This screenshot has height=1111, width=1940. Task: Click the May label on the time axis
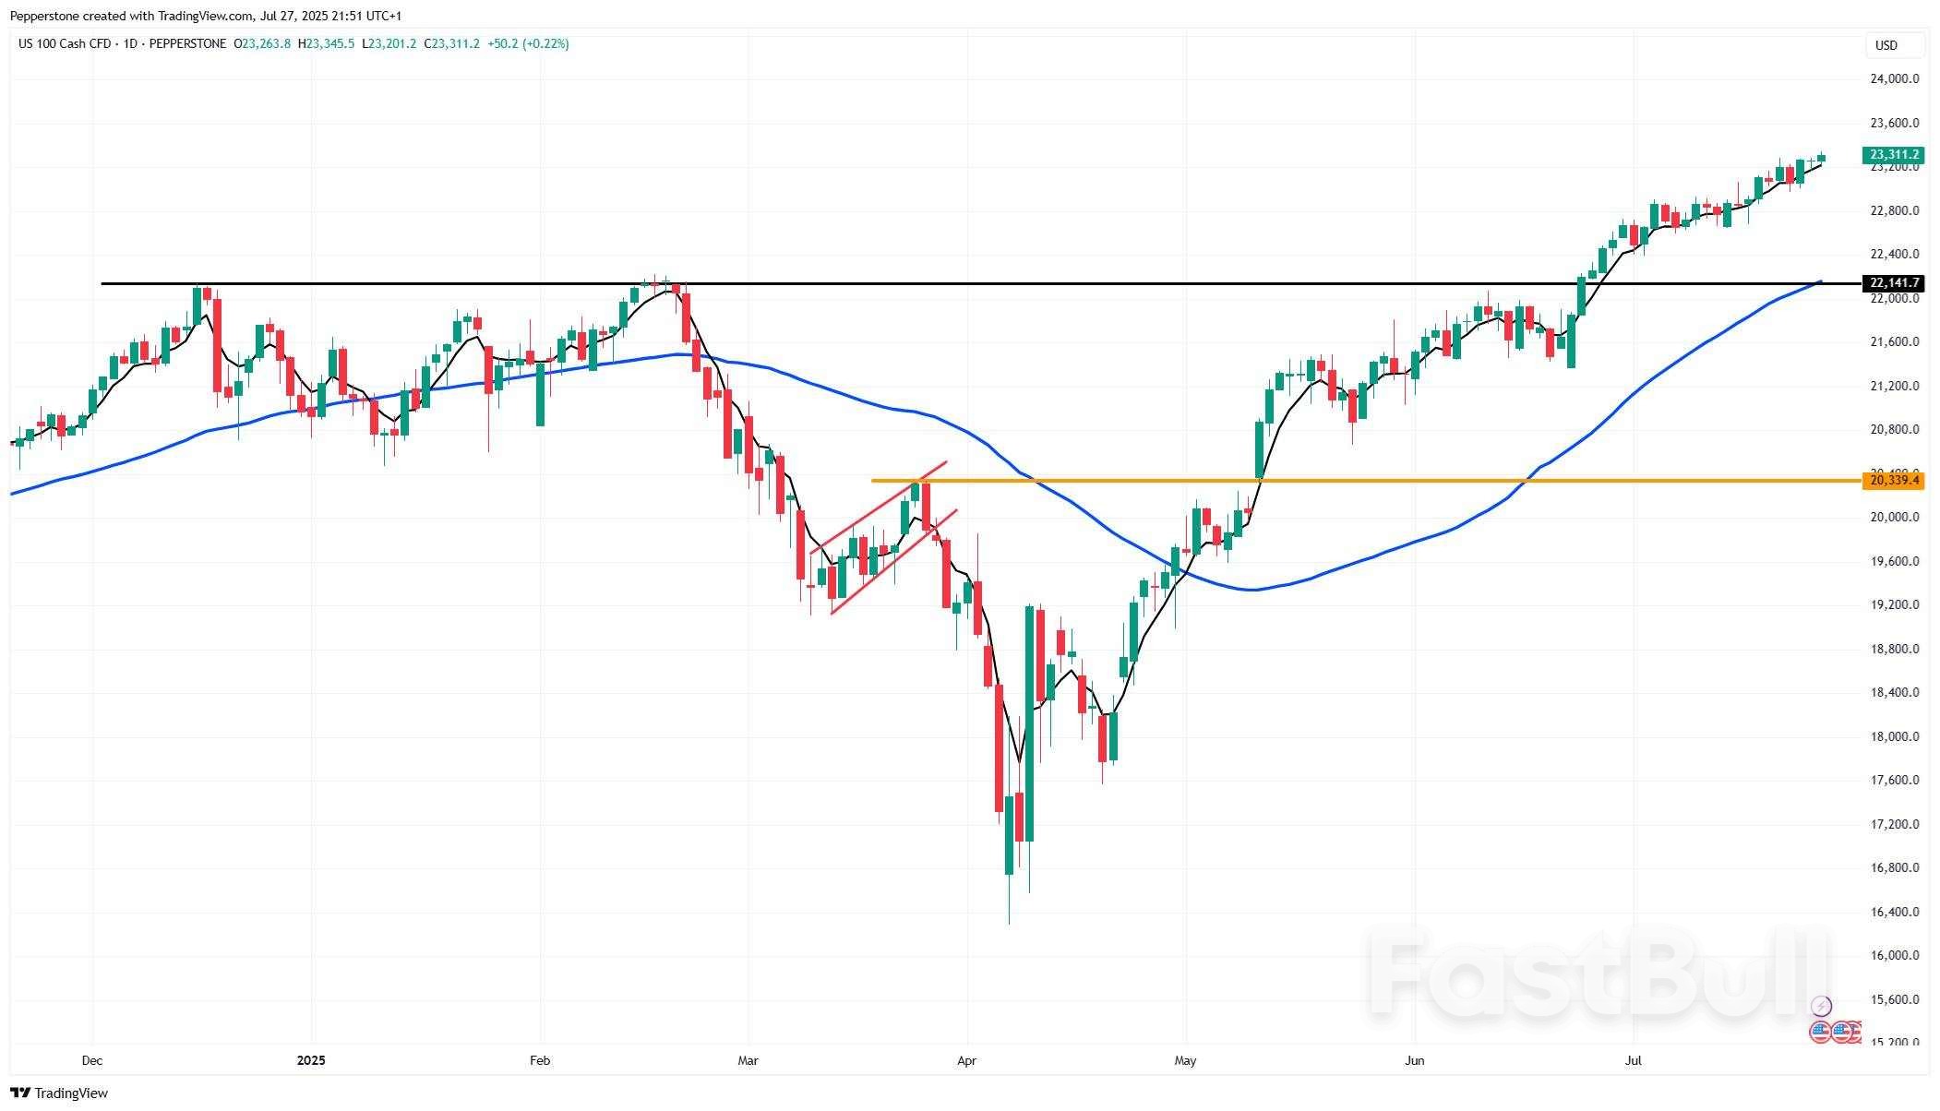click(1185, 1060)
